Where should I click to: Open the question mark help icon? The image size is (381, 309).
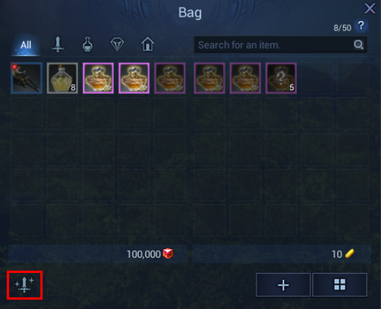(x=361, y=26)
